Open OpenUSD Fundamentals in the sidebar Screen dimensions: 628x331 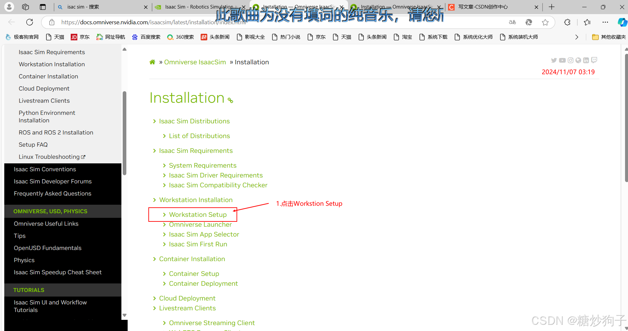(x=48, y=248)
